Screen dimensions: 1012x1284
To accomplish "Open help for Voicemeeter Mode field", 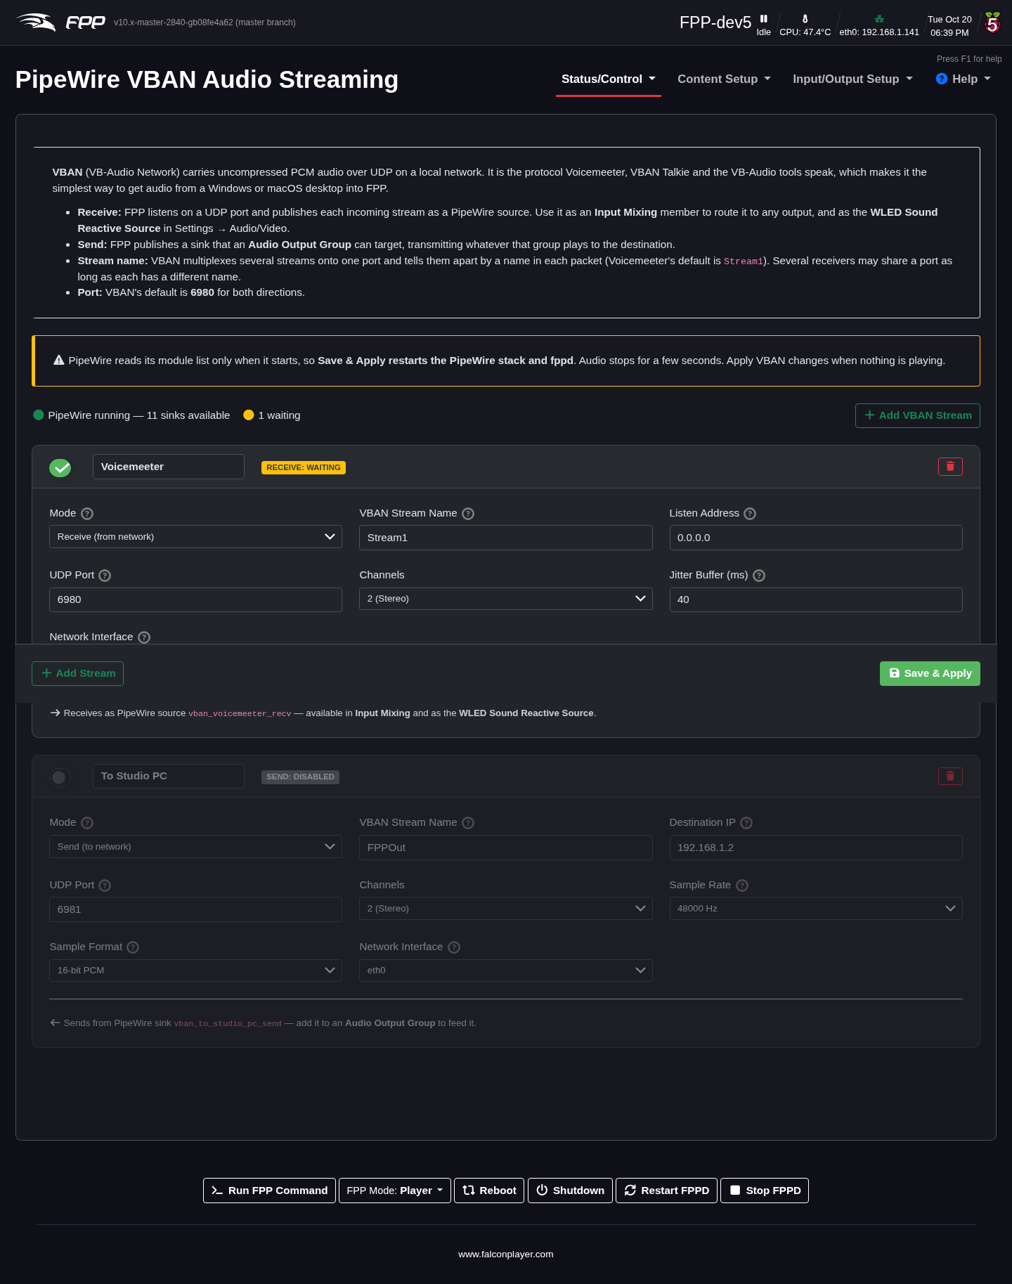I will coord(87,514).
